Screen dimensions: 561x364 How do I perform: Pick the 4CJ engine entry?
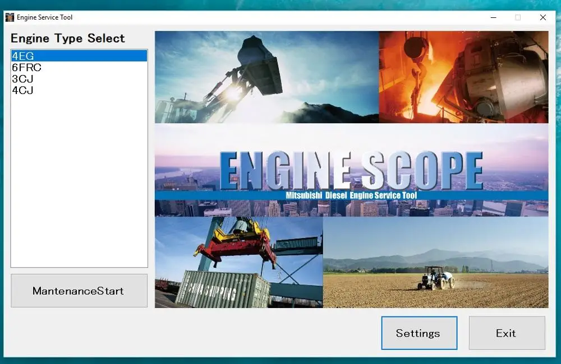(x=79, y=90)
